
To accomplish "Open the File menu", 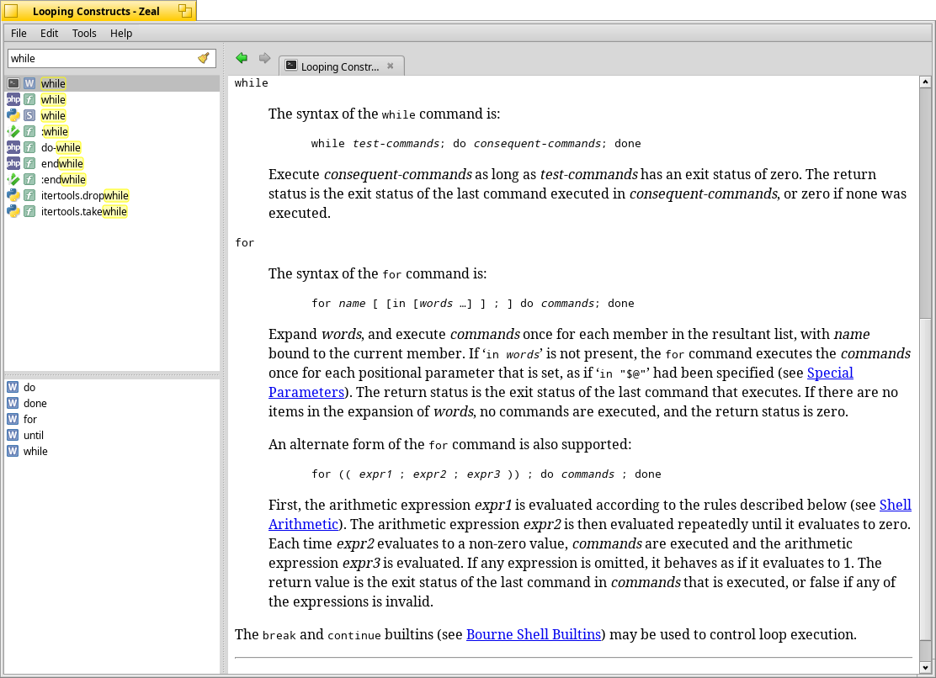I will (19, 34).
